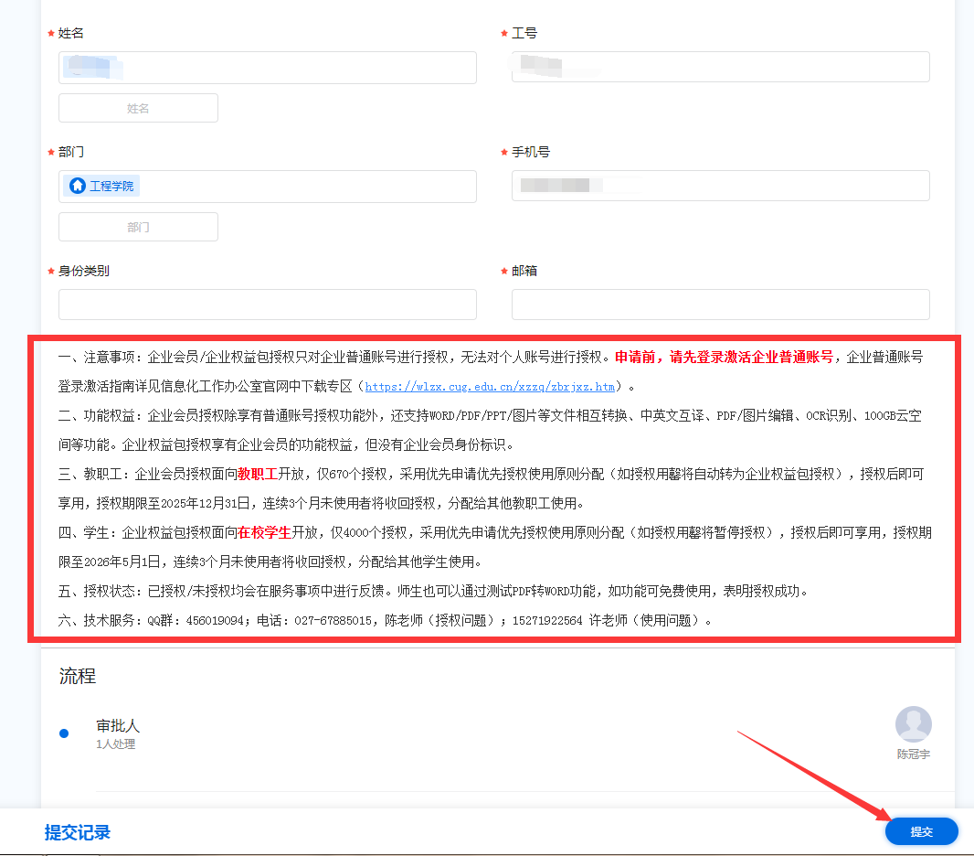Click the house icon in the 工程学院 tag
The image size is (974, 856).
[x=78, y=186]
